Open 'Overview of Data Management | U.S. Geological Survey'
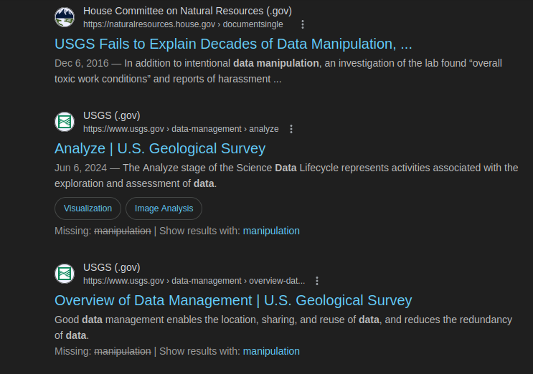This screenshot has height=374, width=533. 233,301
